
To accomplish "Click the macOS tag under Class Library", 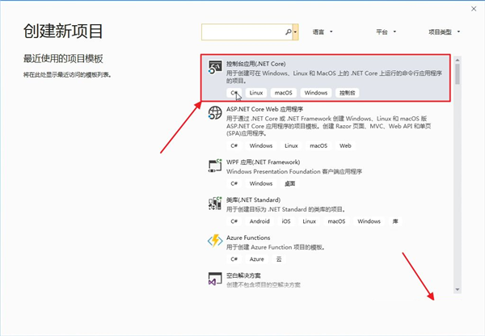I will pyautogui.click(x=336, y=221).
